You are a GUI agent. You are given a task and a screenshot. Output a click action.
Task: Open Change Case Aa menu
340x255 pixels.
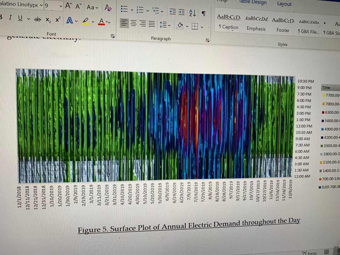(x=92, y=7)
